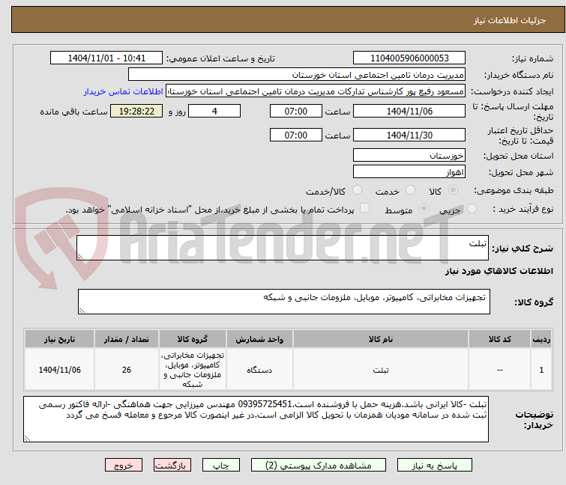
Task: Click the خروج exit button
Action: point(124,466)
